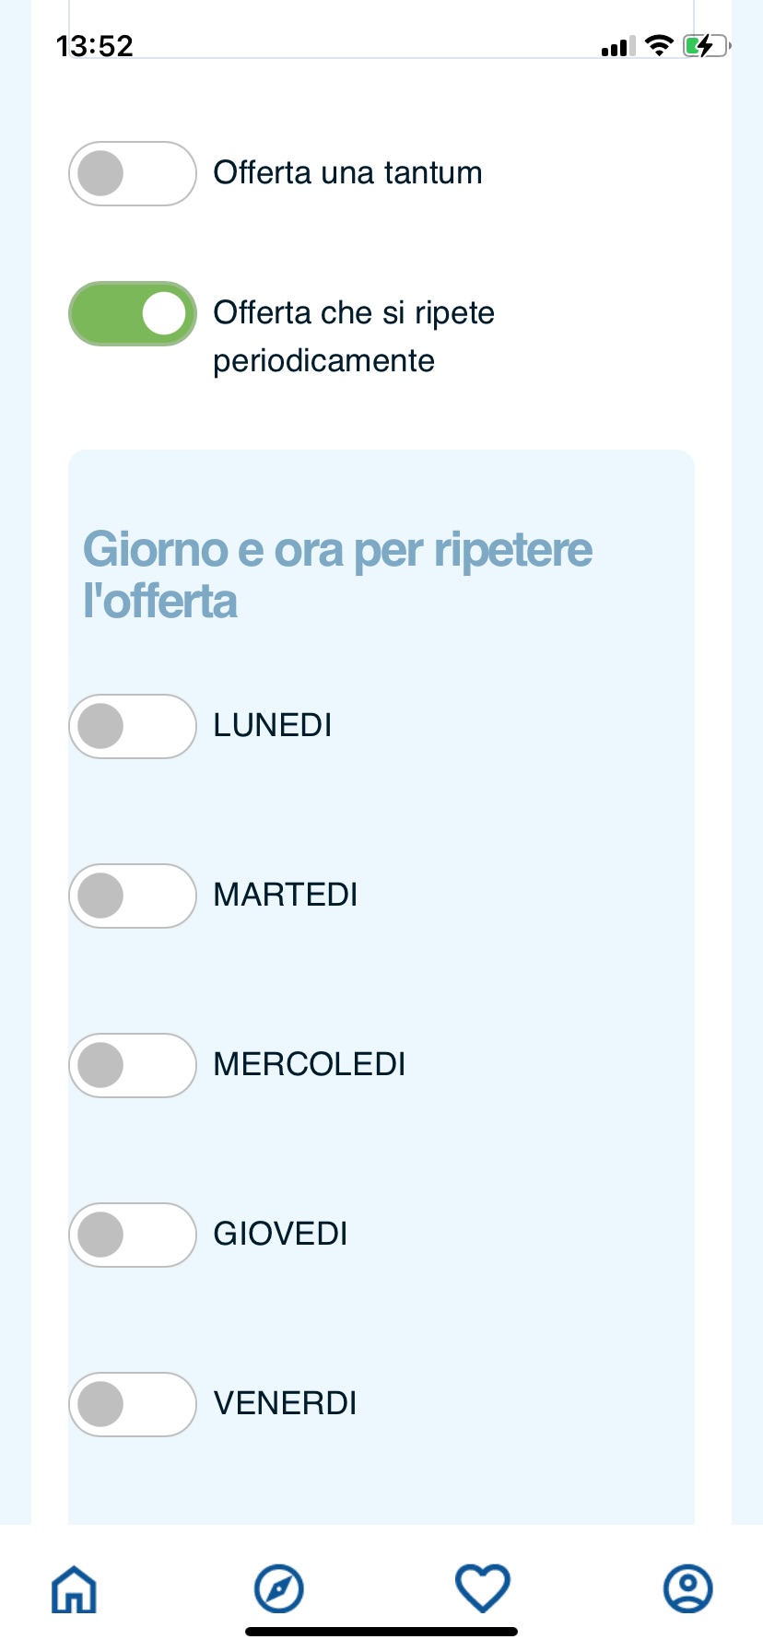The height and width of the screenshot is (1651, 763).
Task: Tap the Giorno e ora heading
Action: coord(337,575)
